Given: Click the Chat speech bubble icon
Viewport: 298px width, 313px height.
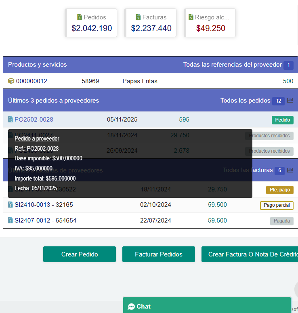Looking at the screenshot, I should (x=131, y=307).
